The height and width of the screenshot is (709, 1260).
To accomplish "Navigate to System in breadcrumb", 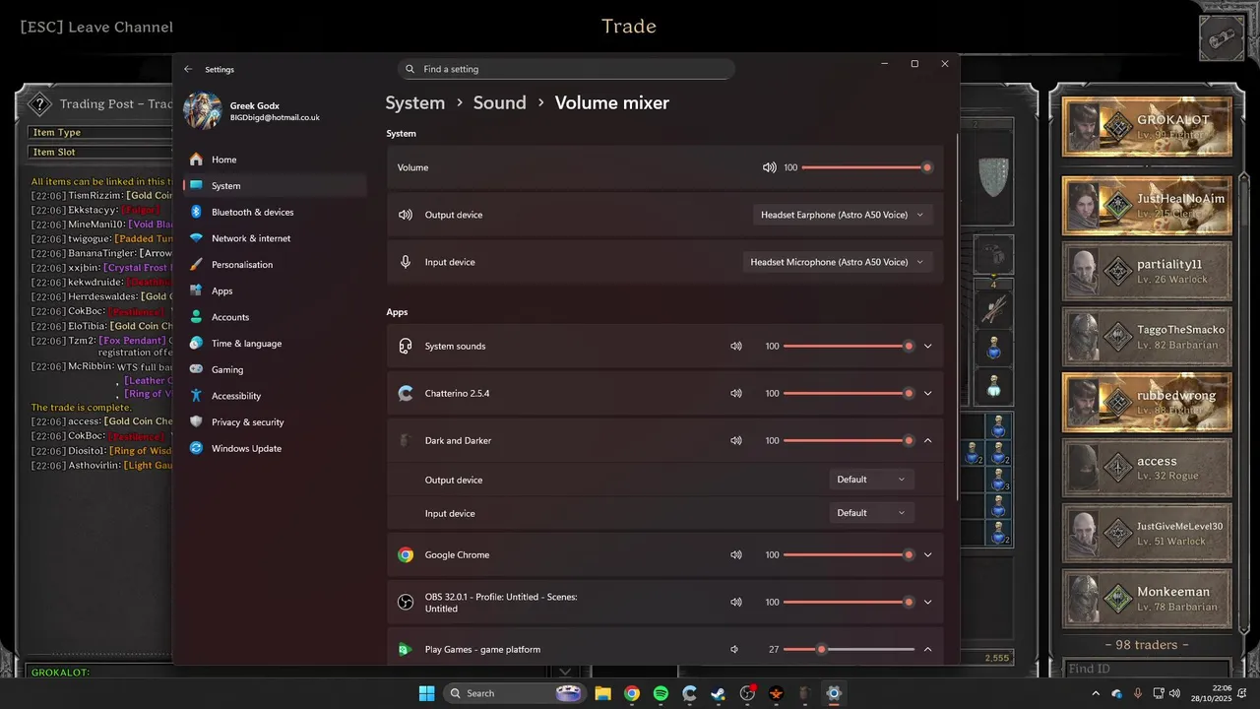I will 414,103.
